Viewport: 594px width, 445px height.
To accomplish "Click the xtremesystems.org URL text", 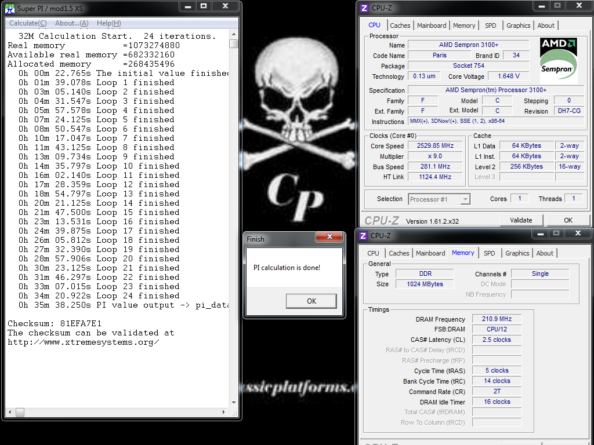I will [x=84, y=342].
